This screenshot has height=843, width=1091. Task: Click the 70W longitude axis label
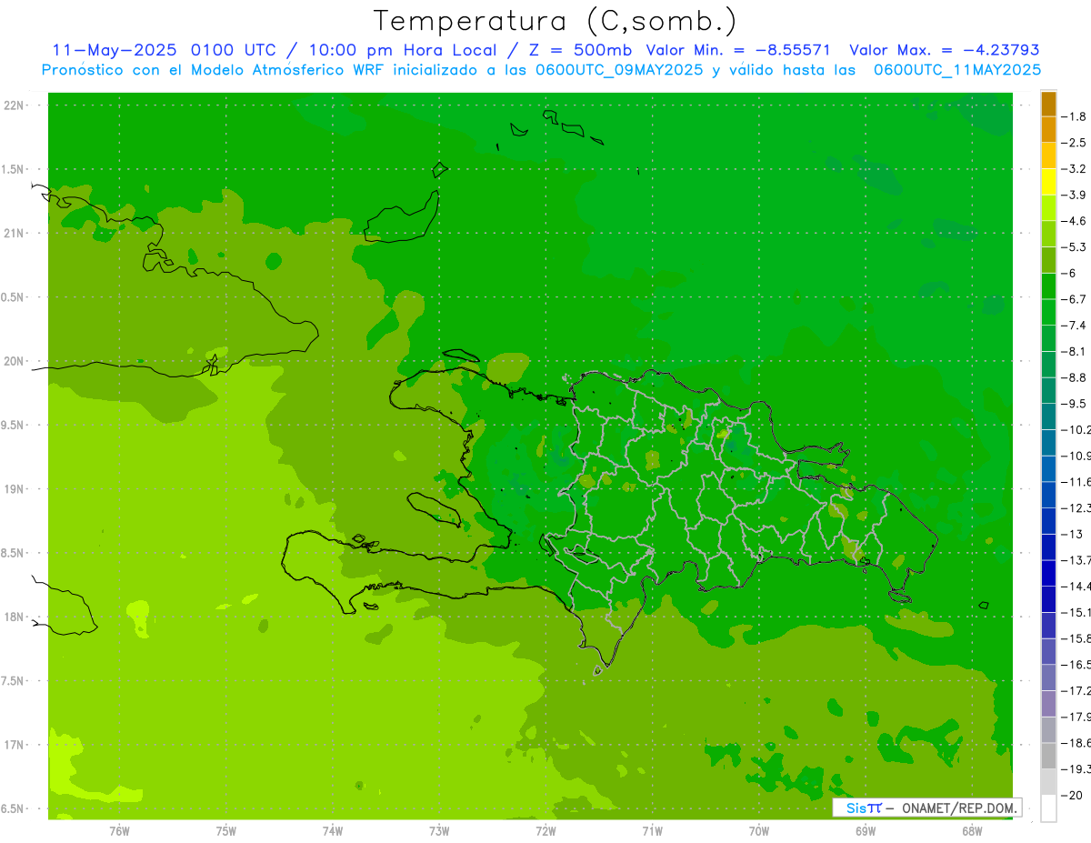click(759, 831)
